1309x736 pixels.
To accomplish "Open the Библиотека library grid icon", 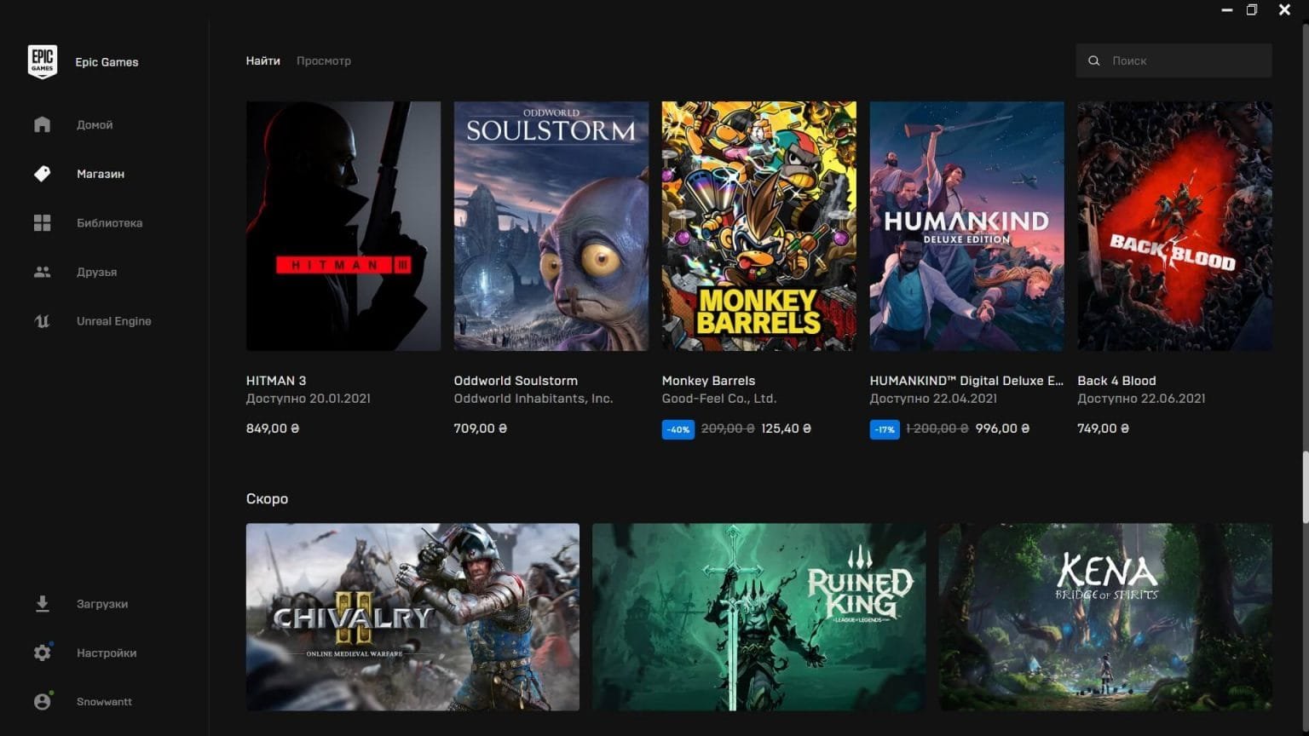I will (x=43, y=223).
